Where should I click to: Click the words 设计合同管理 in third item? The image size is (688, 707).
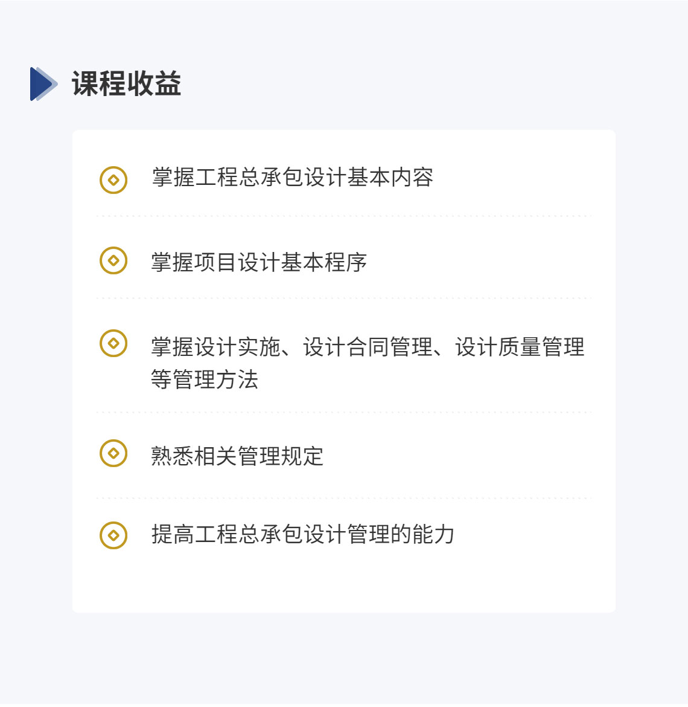click(368, 347)
